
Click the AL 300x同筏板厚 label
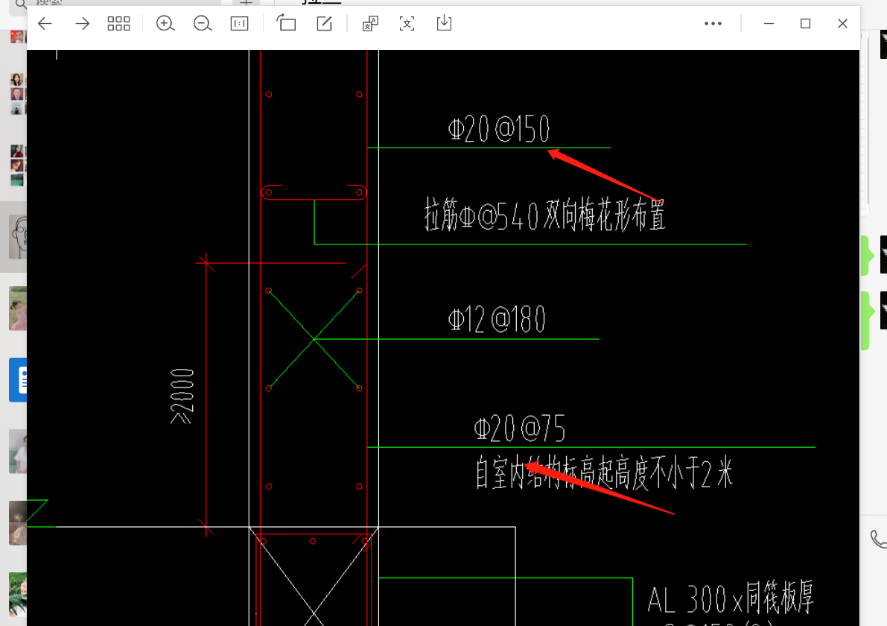(731, 598)
